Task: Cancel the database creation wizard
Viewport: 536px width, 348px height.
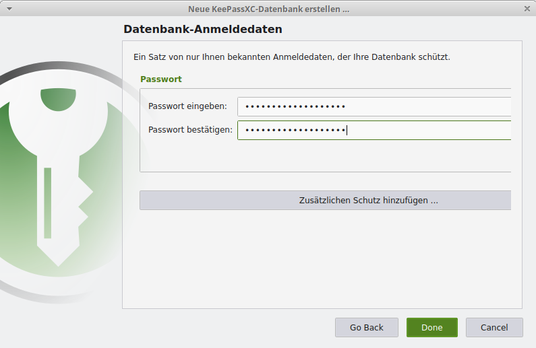Action: (494, 328)
